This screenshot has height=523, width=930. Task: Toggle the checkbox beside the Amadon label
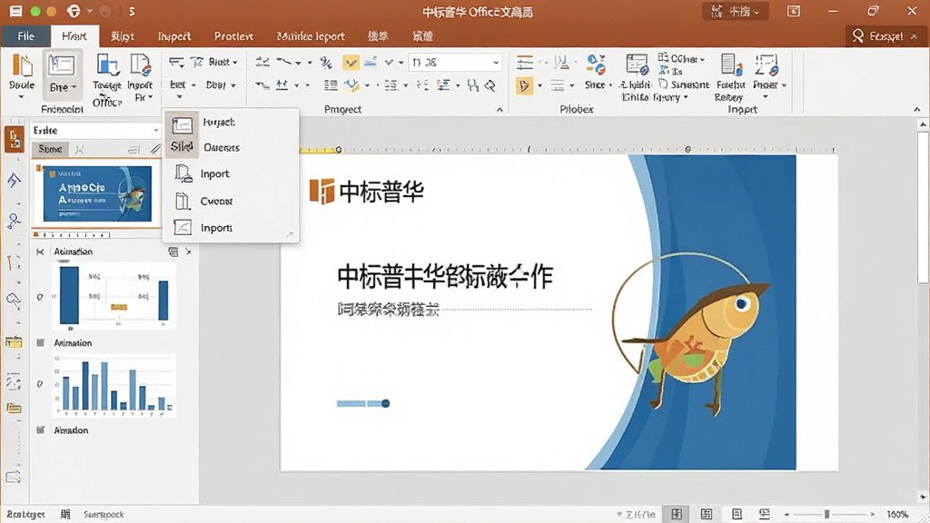[40, 429]
